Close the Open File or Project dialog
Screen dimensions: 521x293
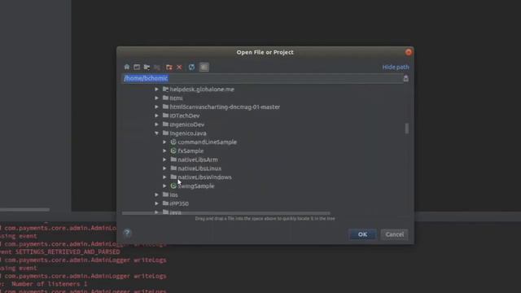pos(409,52)
